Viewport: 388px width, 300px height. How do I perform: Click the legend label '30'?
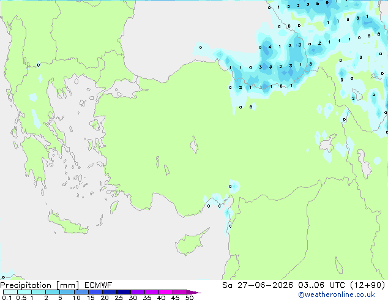[x=133, y=298]
